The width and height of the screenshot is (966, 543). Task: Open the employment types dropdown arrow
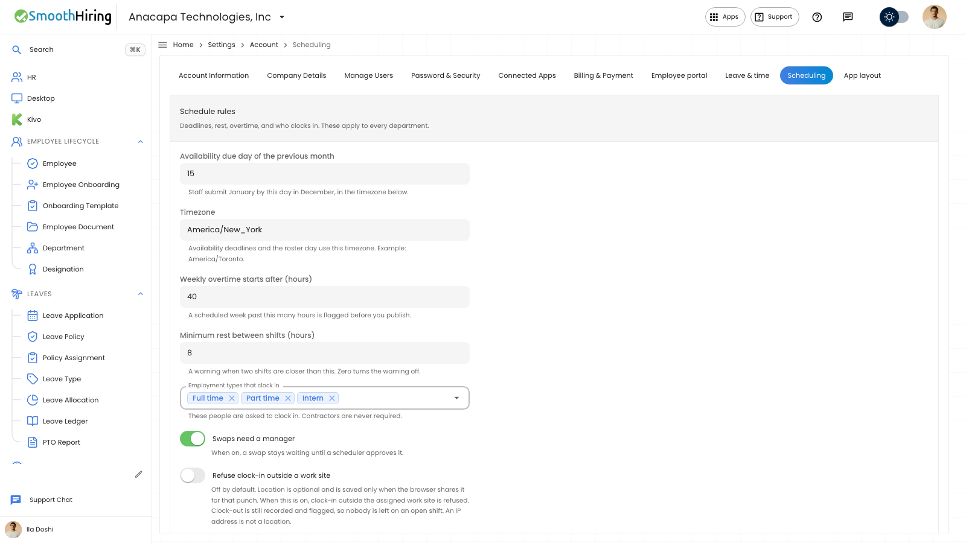pyautogui.click(x=456, y=398)
